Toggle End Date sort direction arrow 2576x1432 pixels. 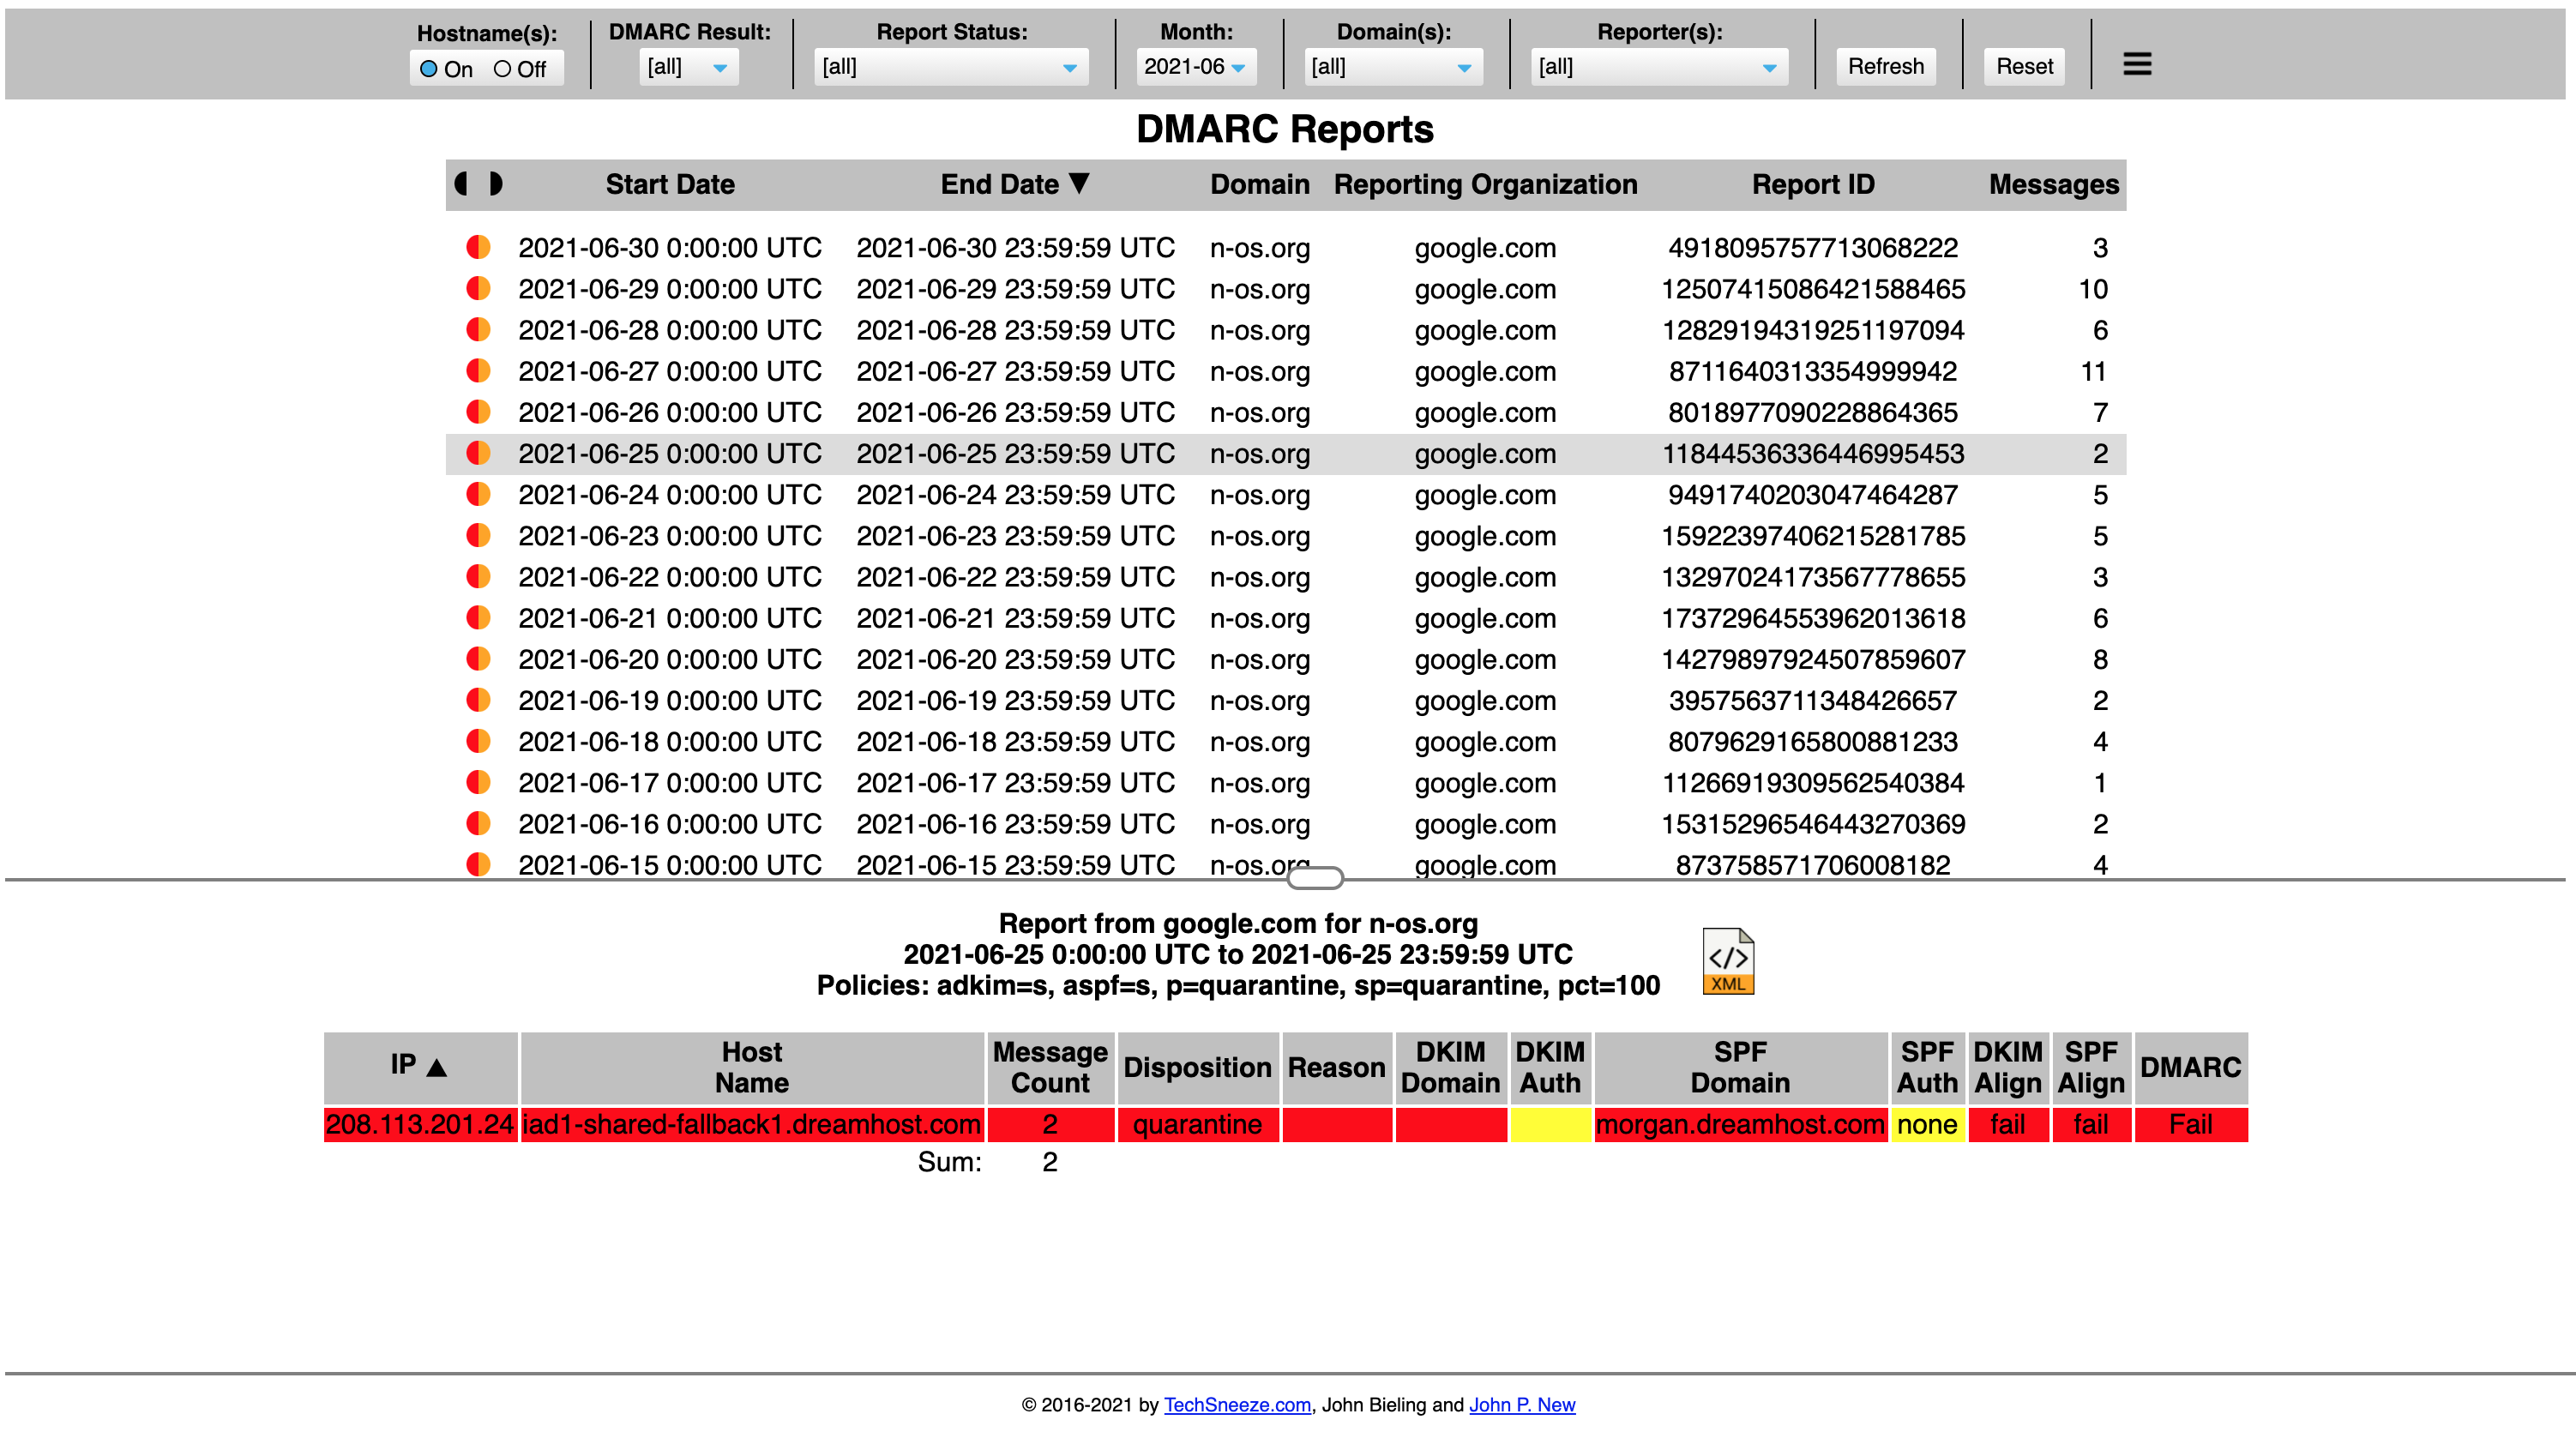(1079, 183)
